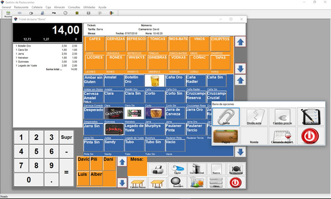Select the CHUPITOS category
This screenshot has height=199, width=331.
click(220, 44)
